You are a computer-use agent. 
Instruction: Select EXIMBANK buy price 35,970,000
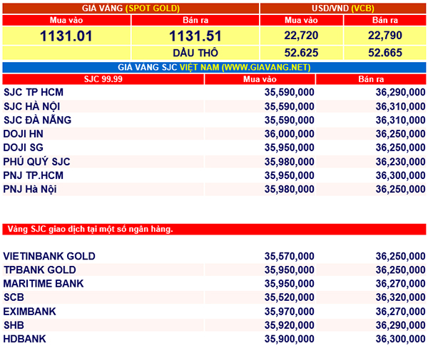tap(289, 312)
